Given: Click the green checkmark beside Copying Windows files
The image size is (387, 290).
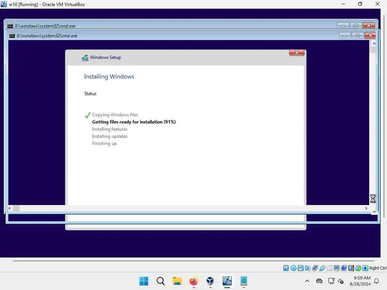Looking at the screenshot, I should [87, 115].
